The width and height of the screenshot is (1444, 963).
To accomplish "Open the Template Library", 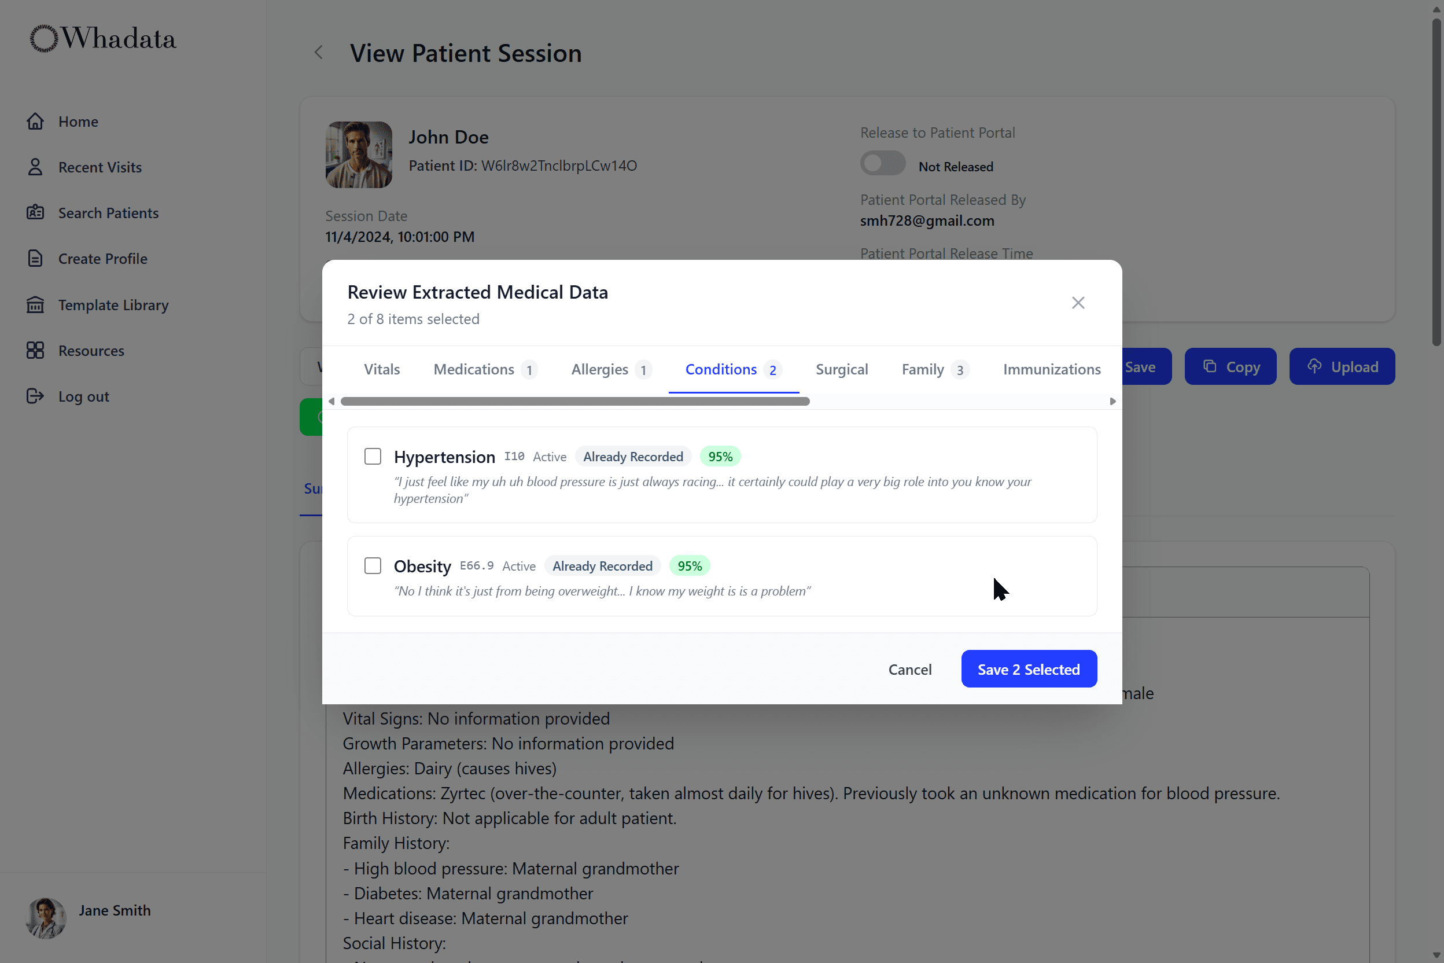I will tap(113, 304).
